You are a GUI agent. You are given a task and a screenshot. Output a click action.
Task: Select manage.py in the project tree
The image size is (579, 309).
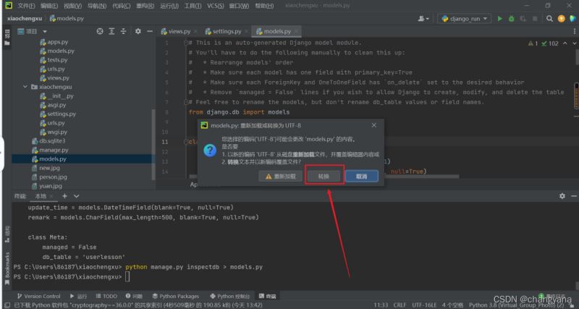54,150
